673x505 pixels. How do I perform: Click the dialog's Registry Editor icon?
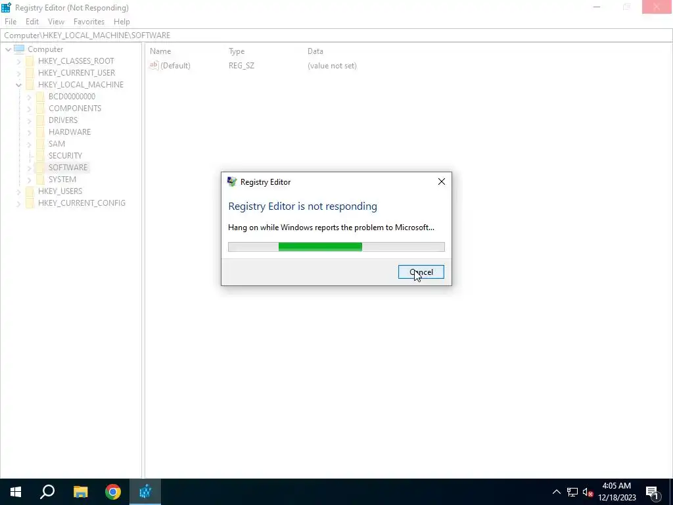click(232, 181)
